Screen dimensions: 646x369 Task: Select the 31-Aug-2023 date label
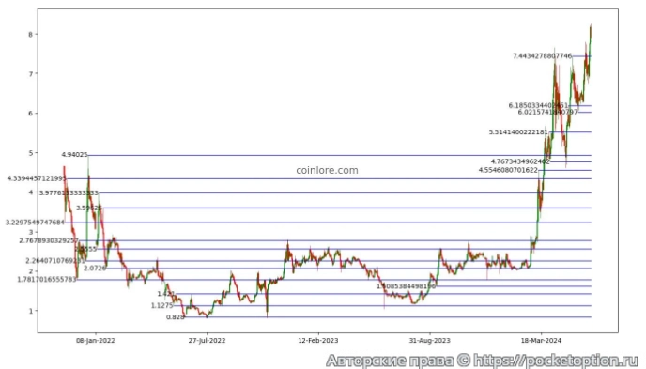[430, 341]
